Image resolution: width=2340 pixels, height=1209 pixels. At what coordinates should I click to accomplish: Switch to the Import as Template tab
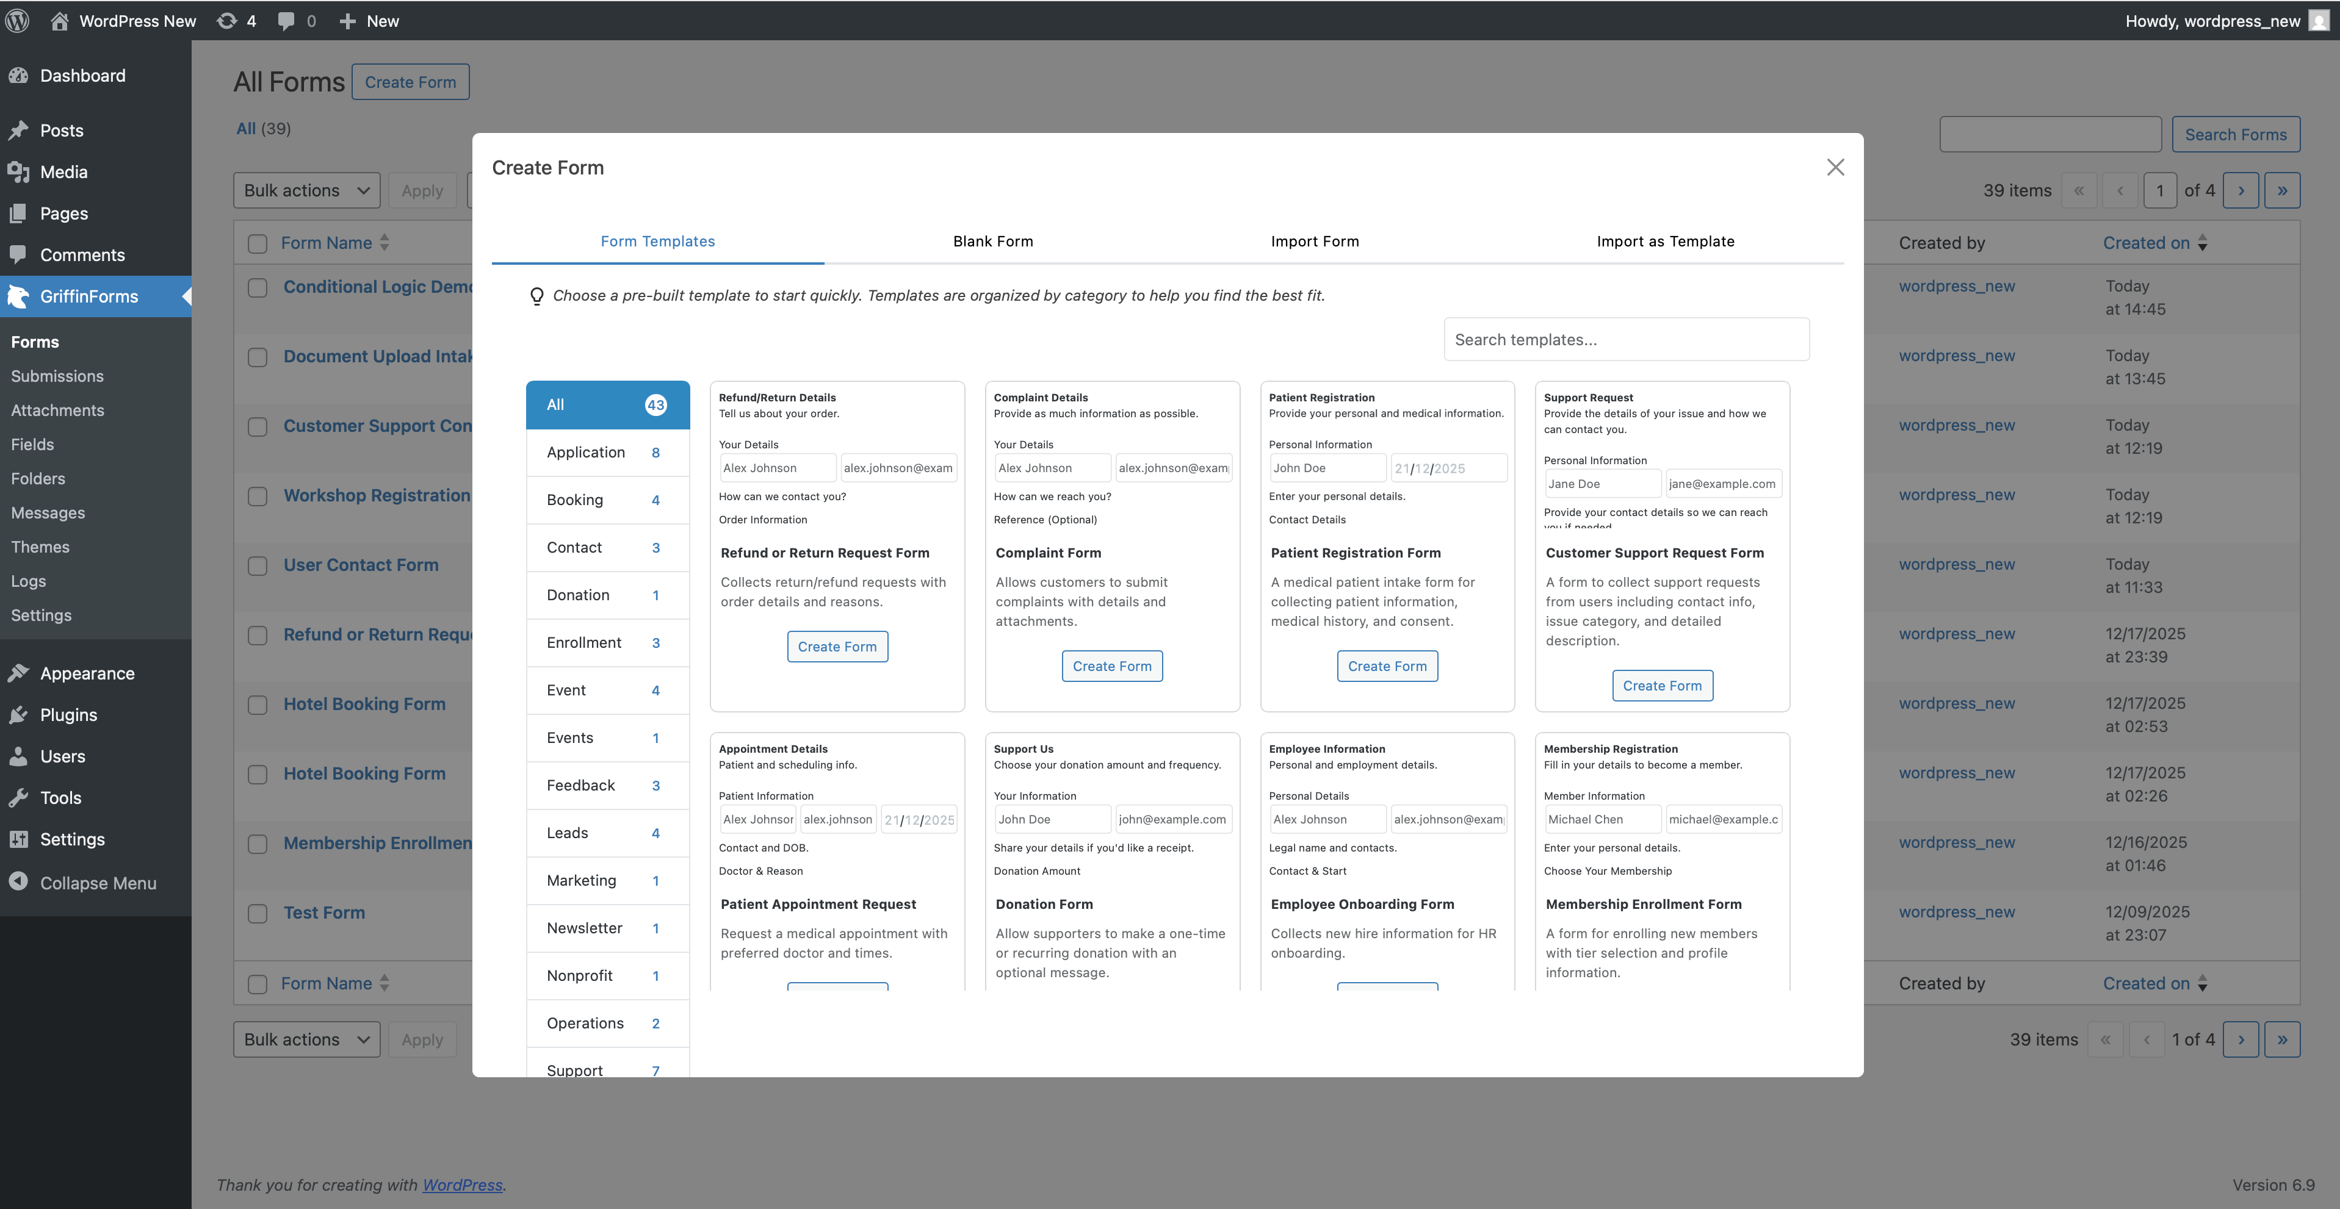1665,242
